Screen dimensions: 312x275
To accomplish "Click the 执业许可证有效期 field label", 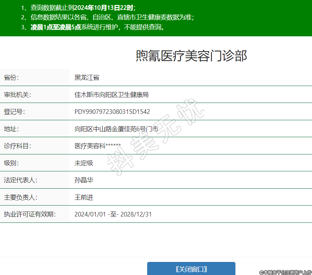I will coord(30,214).
